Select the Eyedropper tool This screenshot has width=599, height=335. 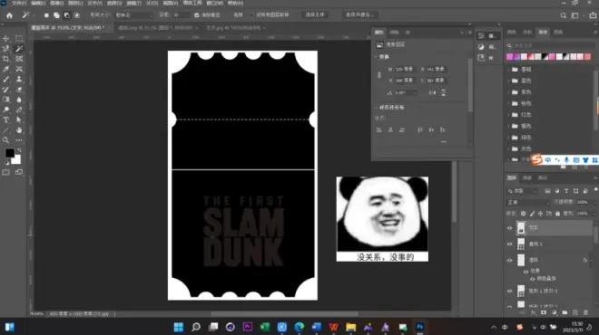(6, 69)
